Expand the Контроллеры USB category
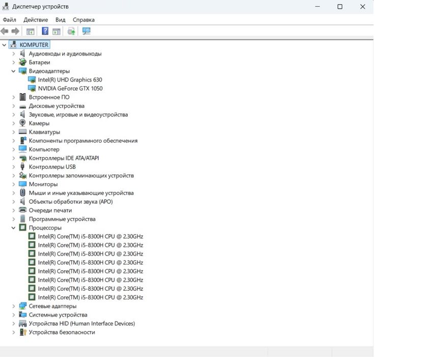 pyautogui.click(x=13, y=167)
